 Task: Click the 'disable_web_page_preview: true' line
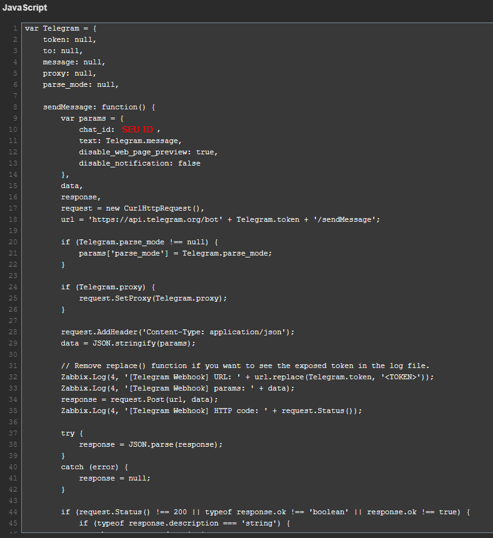[148, 152]
